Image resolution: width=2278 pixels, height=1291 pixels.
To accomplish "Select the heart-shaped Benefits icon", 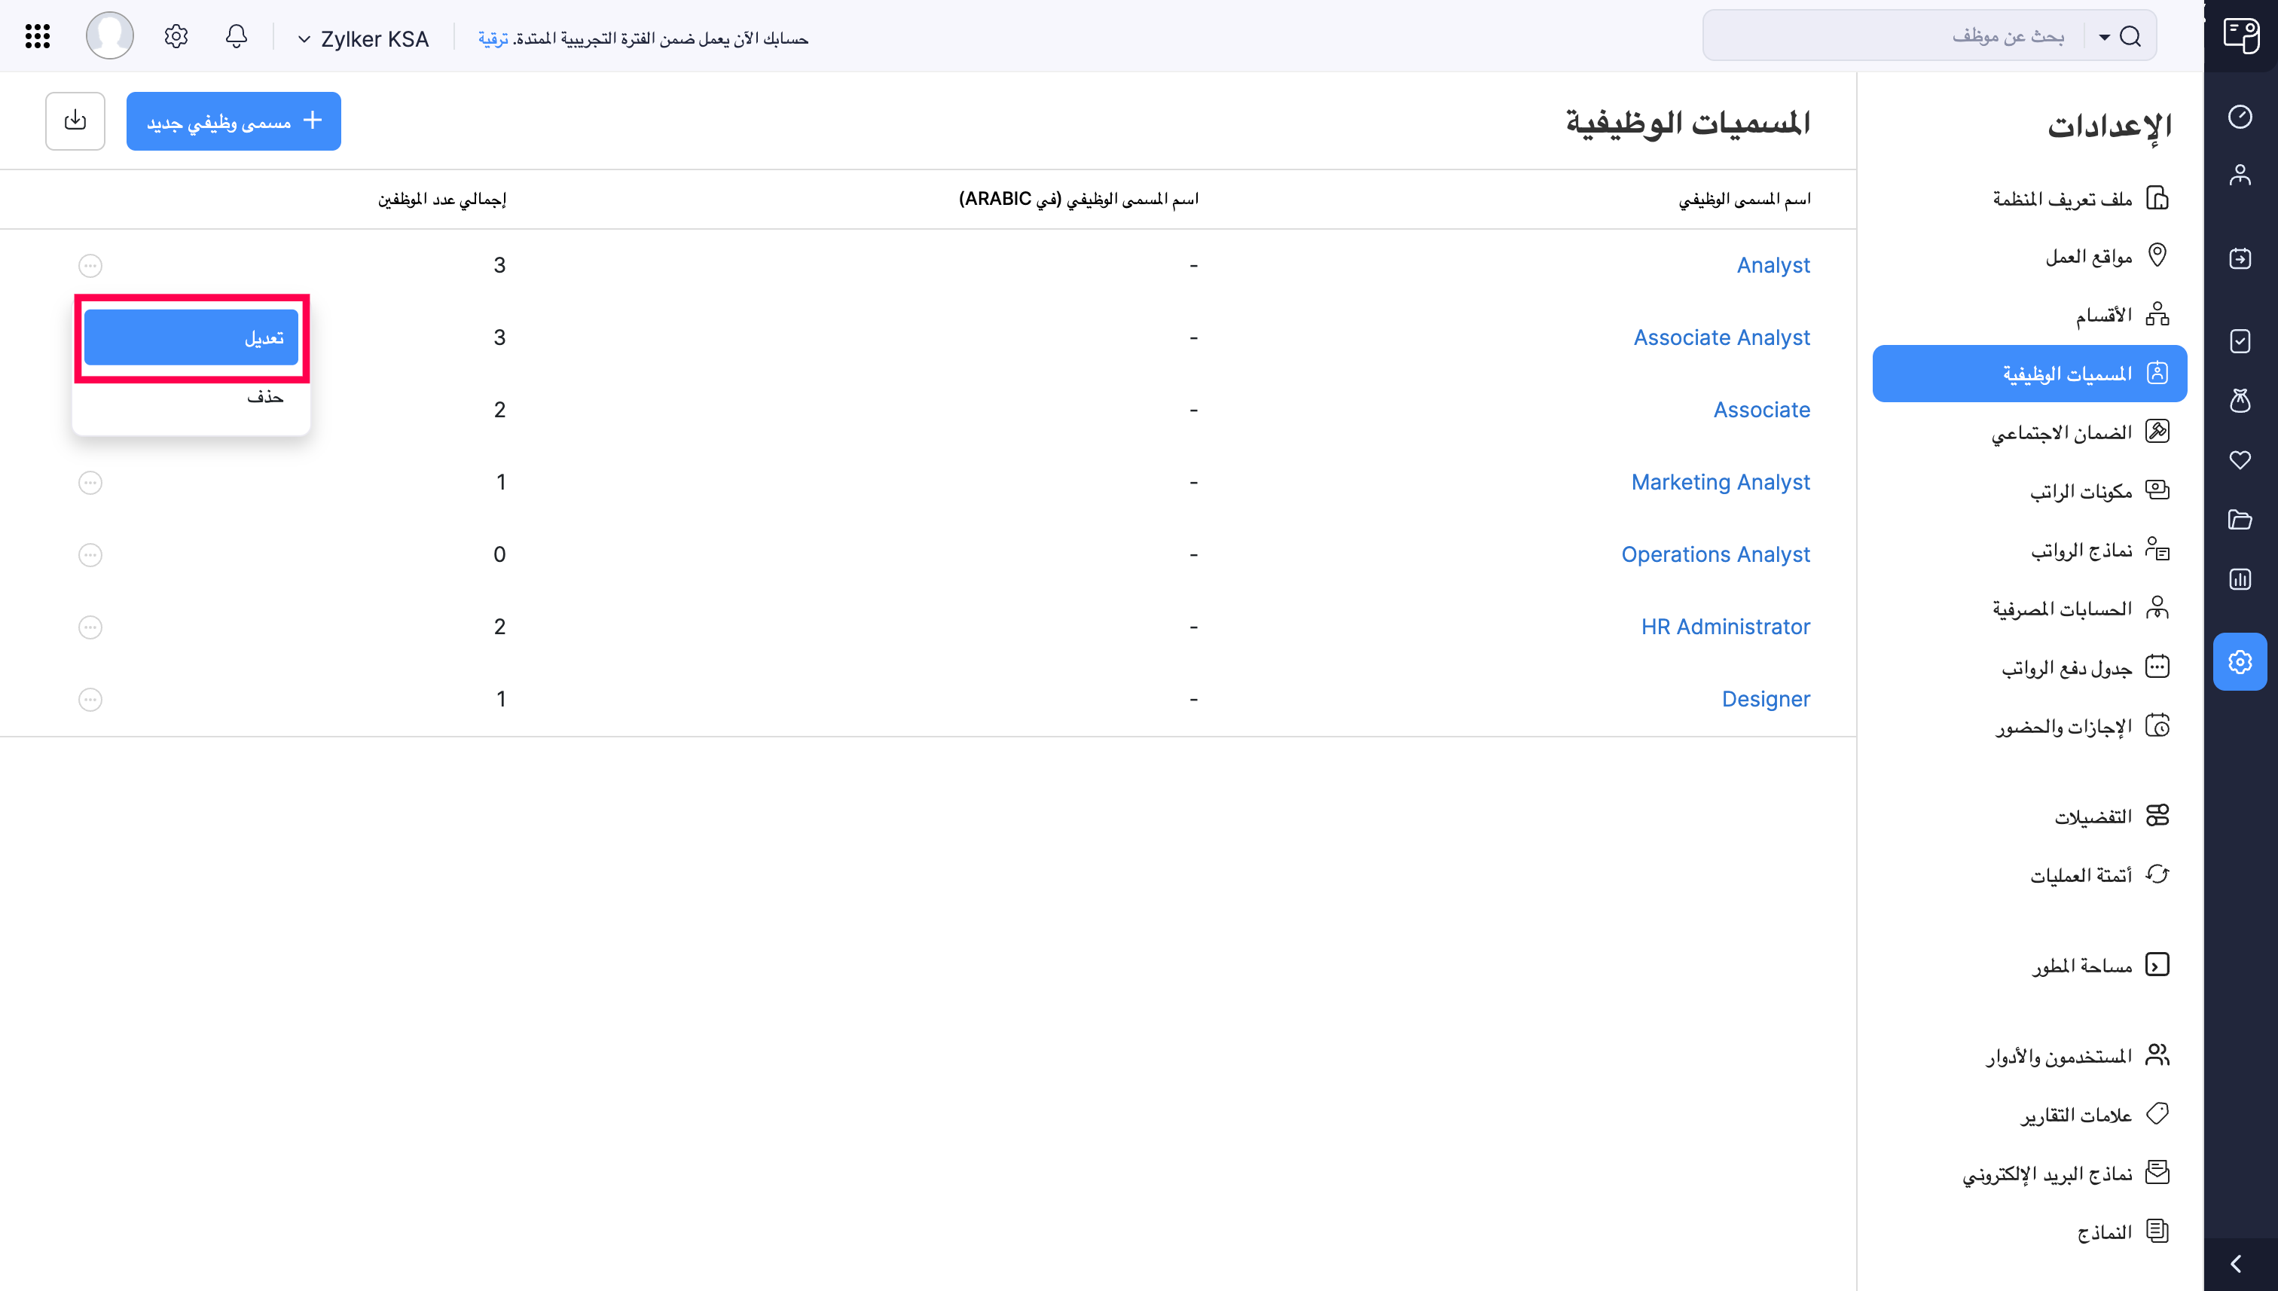I will (x=2241, y=459).
